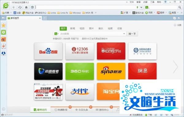Close the 新标签页 tab
Screen dimensions: 184x117
click(x=40, y=18)
